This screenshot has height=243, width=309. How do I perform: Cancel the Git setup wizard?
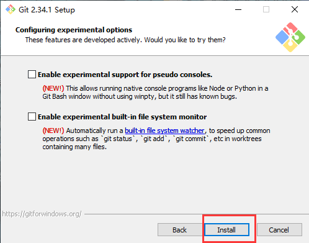(x=279, y=230)
